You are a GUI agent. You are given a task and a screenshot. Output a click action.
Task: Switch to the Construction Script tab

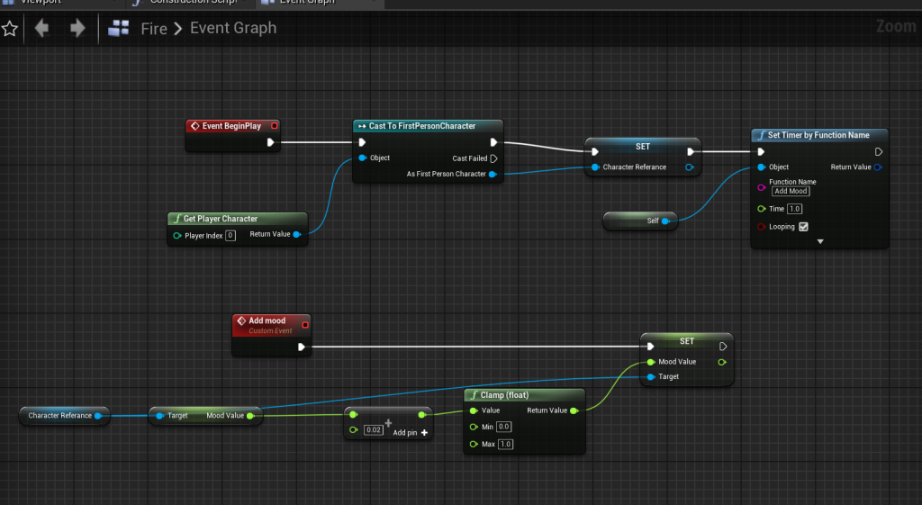tap(191, 3)
